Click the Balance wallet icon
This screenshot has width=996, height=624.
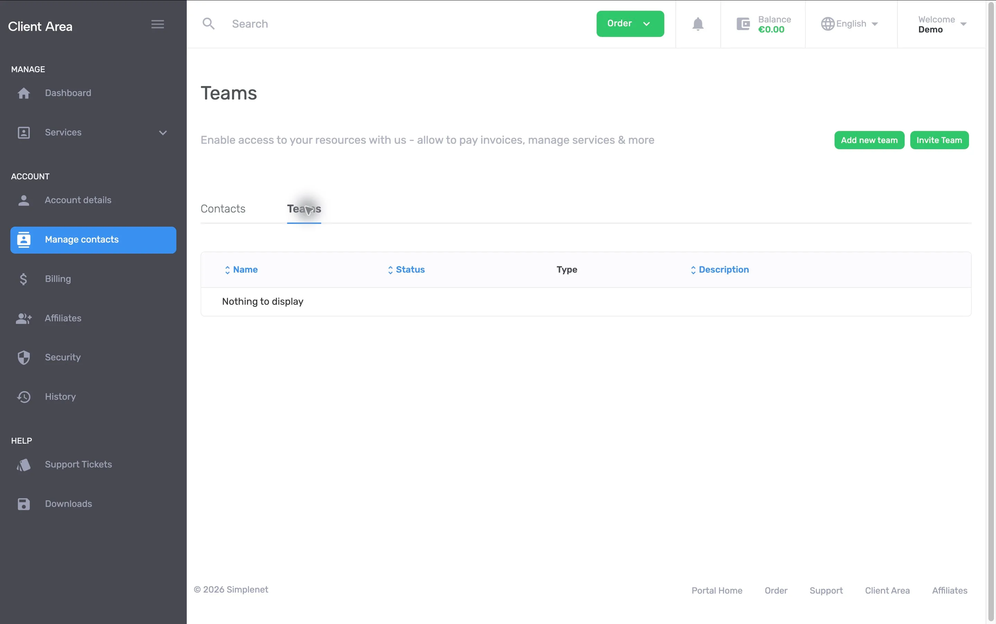click(743, 24)
